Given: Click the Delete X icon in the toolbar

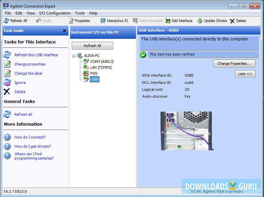Looking at the screenshot, I should point(232,21).
